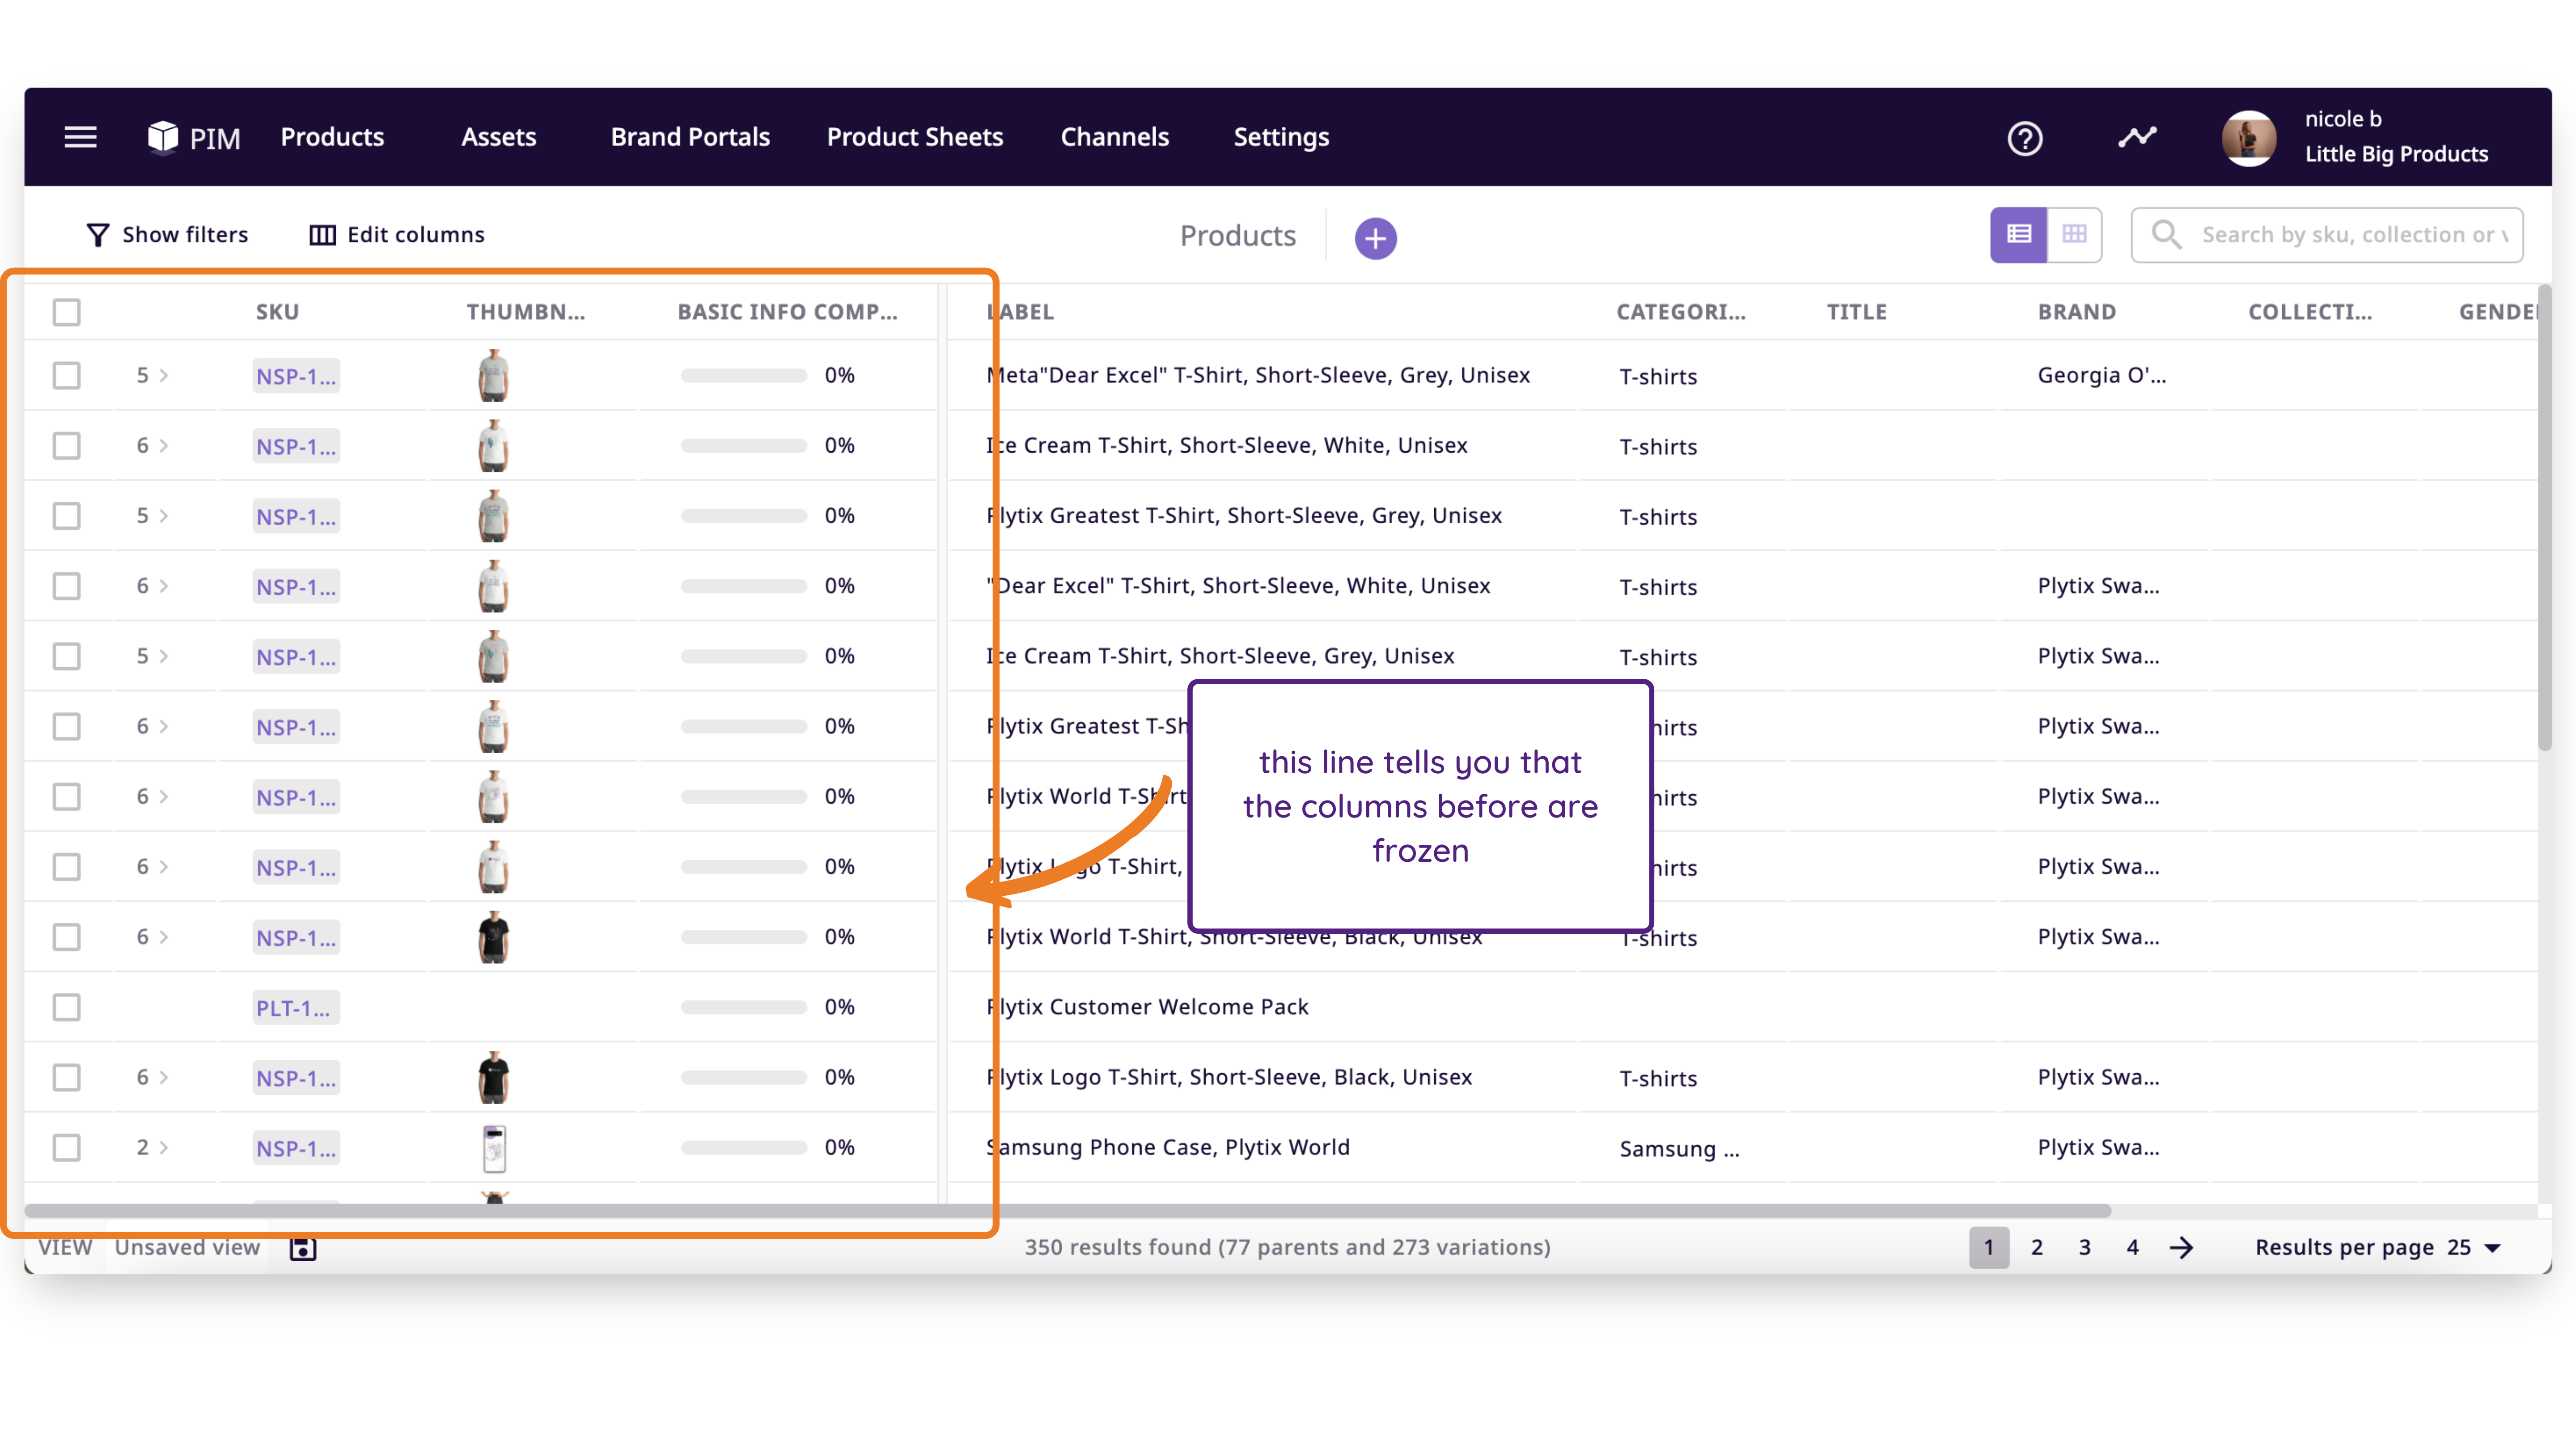Screen dimensions: 2576x1449
Task: Expand 2 variations of Samsung Phone Case
Action: (x=152, y=1147)
